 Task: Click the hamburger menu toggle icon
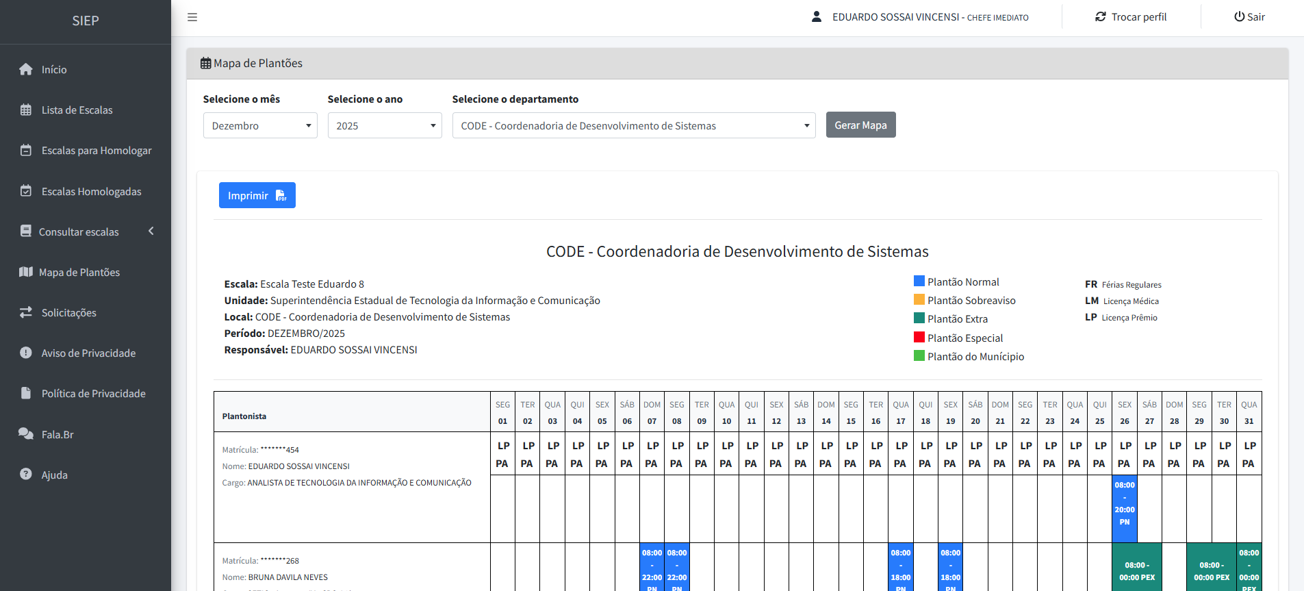point(192,17)
